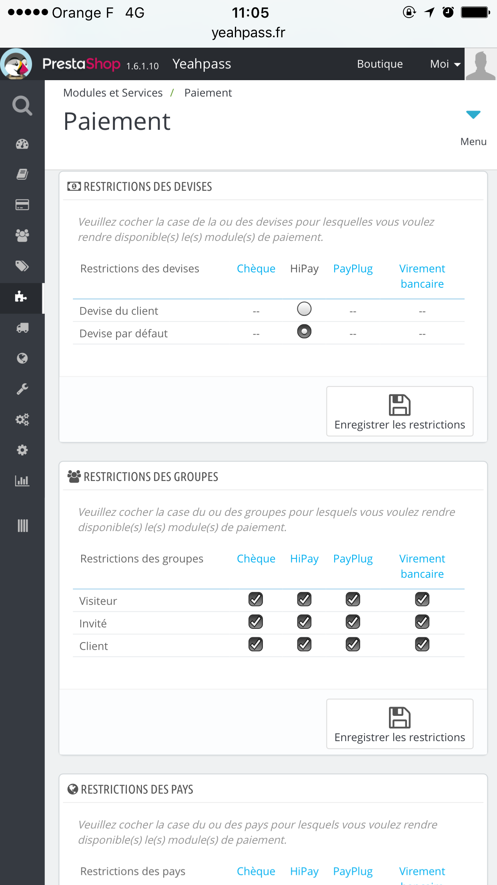Open the shipping truck icon
The image size is (497, 885).
pos(22,328)
